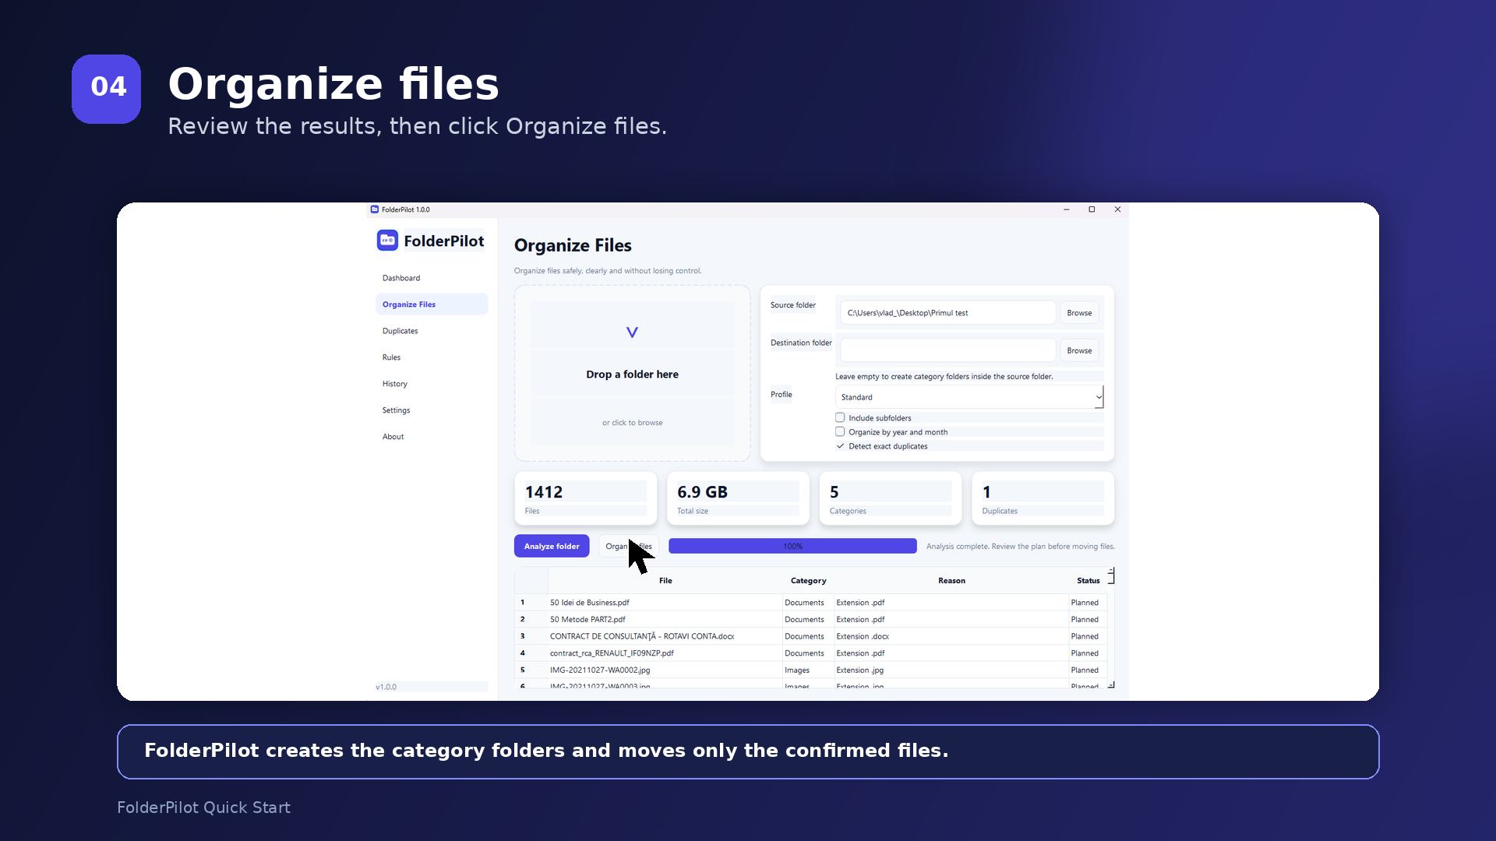Screen dimensions: 1496x841
Task: Open the About page
Action: click(432, 437)
